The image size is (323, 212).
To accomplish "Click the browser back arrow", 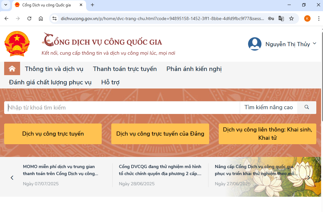I will pyautogui.click(x=6, y=18).
